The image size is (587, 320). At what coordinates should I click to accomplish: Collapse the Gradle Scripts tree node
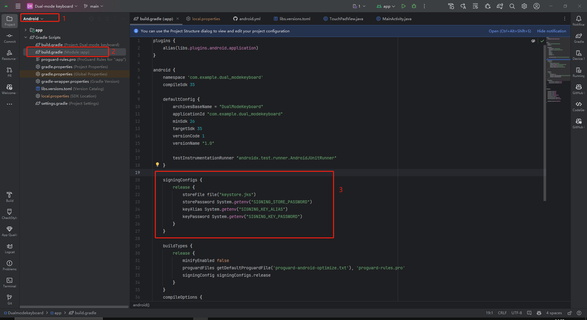click(26, 37)
